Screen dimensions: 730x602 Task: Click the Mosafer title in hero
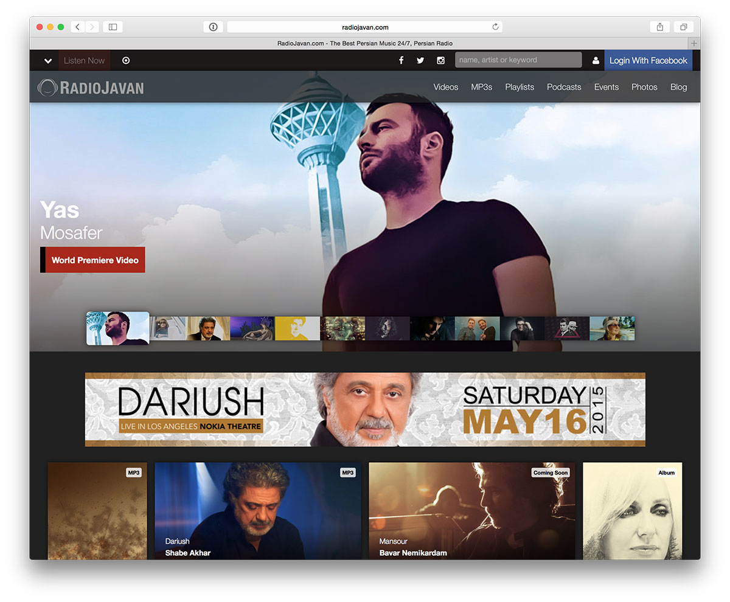71,233
